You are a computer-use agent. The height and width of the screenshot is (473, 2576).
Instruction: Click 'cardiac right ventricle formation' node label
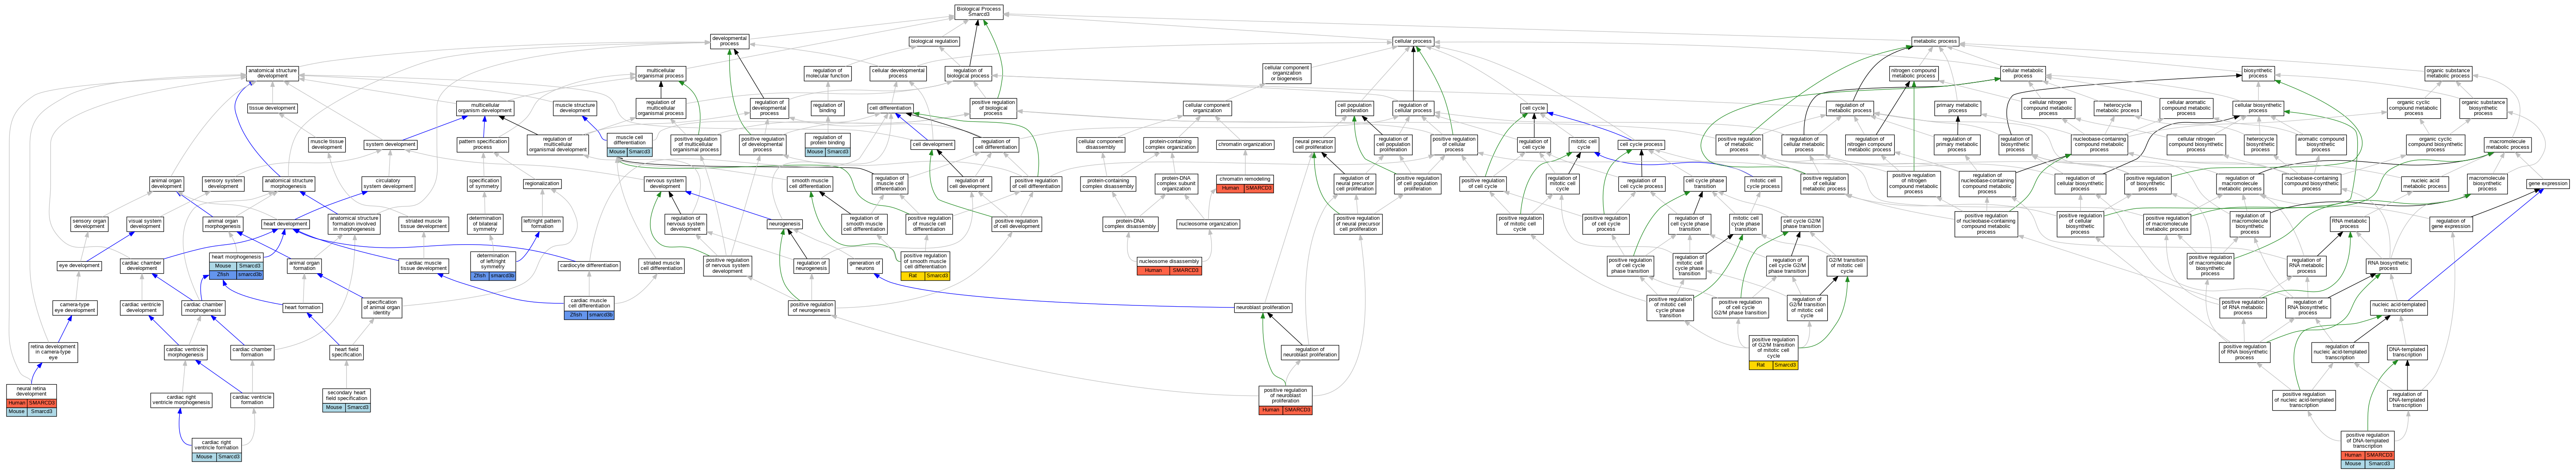pos(217,445)
